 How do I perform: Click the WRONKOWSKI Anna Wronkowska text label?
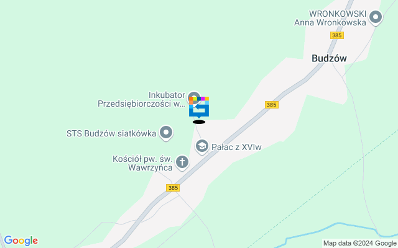[330, 18]
